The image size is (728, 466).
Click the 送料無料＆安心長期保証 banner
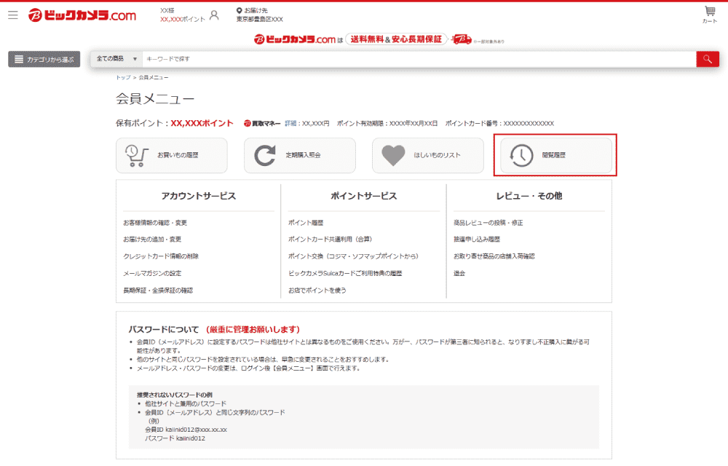[x=395, y=39]
